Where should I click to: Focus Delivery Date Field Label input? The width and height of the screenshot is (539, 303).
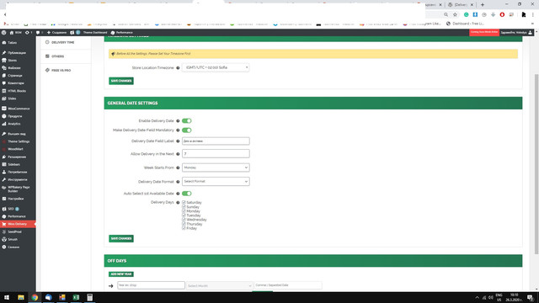(216, 141)
